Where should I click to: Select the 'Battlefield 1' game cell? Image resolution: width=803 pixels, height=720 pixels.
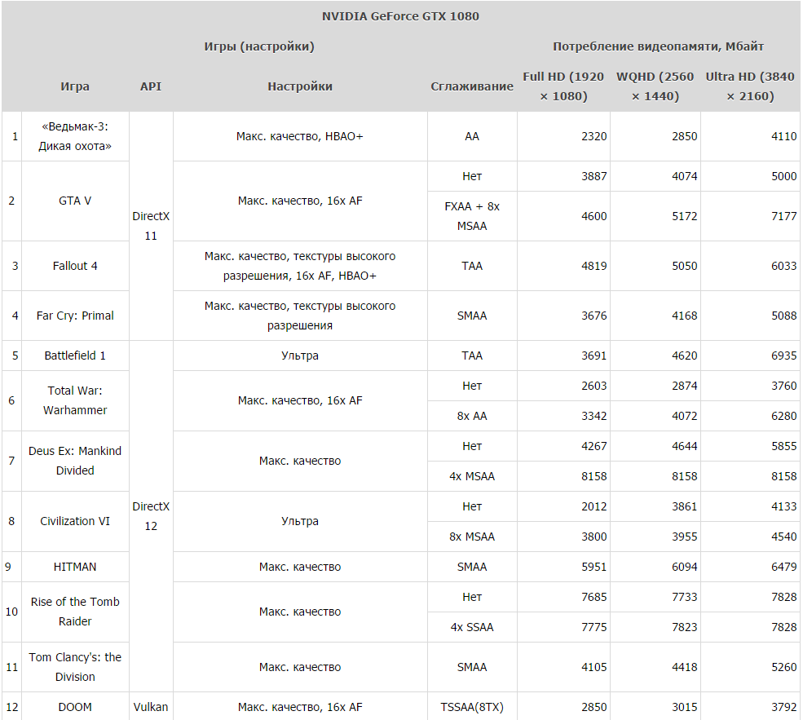(x=75, y=356)
